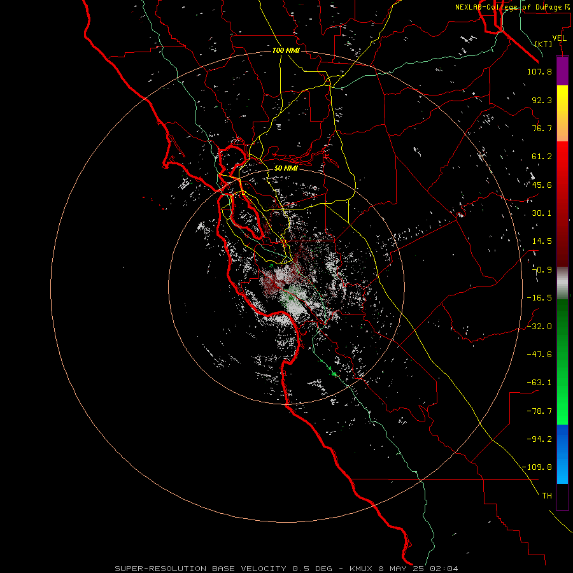Viewport: 573px width, 573px height.
Task: Click the VEL legend heading
Action: pos(559,38)
